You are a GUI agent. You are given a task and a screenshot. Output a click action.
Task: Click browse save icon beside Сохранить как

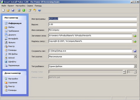click(135, 51)
